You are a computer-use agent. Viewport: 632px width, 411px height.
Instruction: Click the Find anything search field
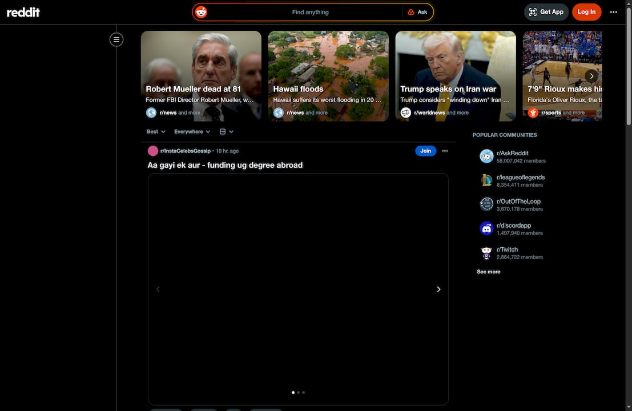311,11
